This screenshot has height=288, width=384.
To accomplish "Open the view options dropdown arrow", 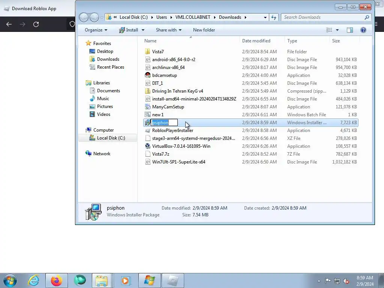I will coord(337,30).
